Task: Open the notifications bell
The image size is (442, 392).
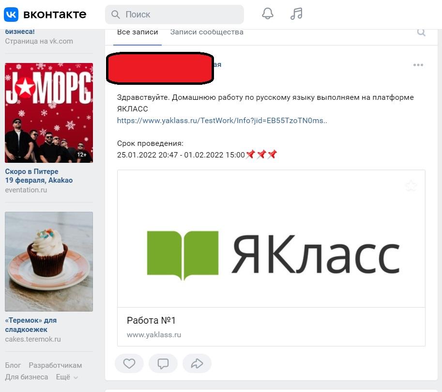Action: pos(268,13)
